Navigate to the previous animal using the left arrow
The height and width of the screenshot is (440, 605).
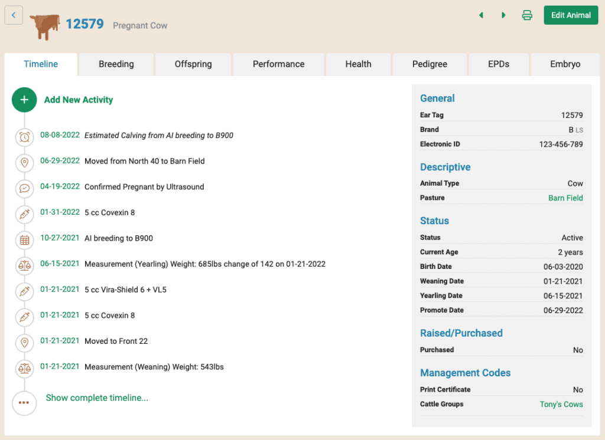click(x=481, y=15)
